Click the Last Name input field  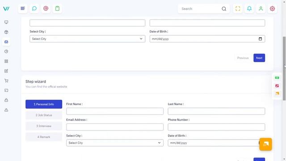click(x=216, y=111)
